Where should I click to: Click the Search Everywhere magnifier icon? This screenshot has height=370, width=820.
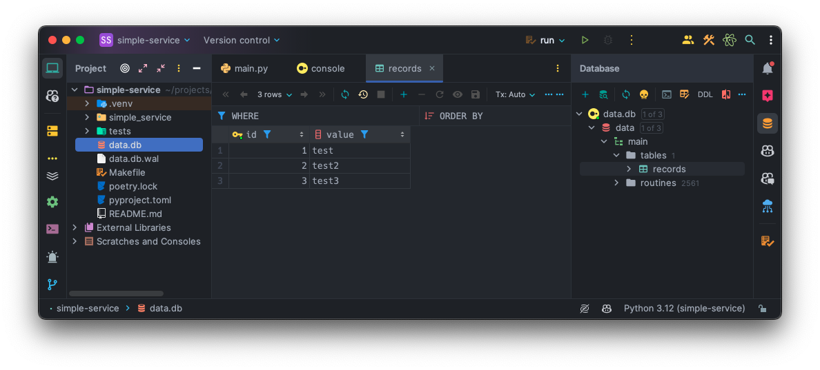click(750, 40)
